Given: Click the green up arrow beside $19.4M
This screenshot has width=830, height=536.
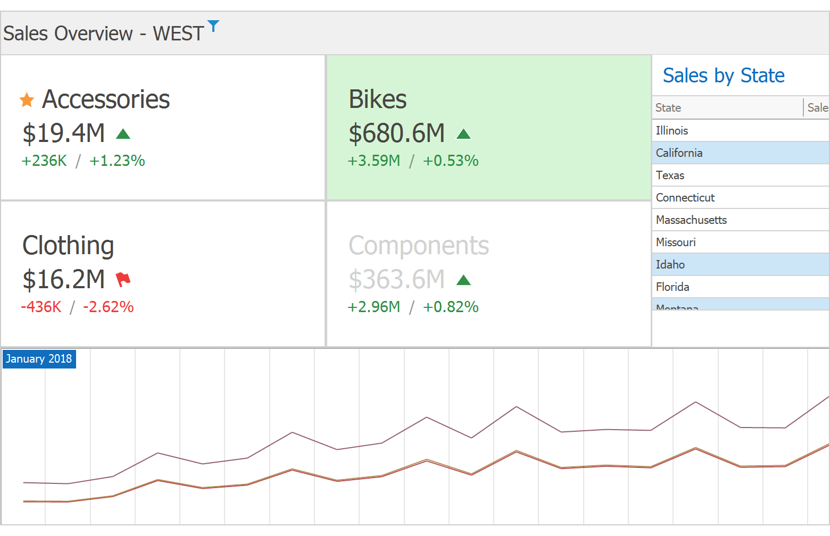Looking at the screenshot, I should tap(123, 133).
